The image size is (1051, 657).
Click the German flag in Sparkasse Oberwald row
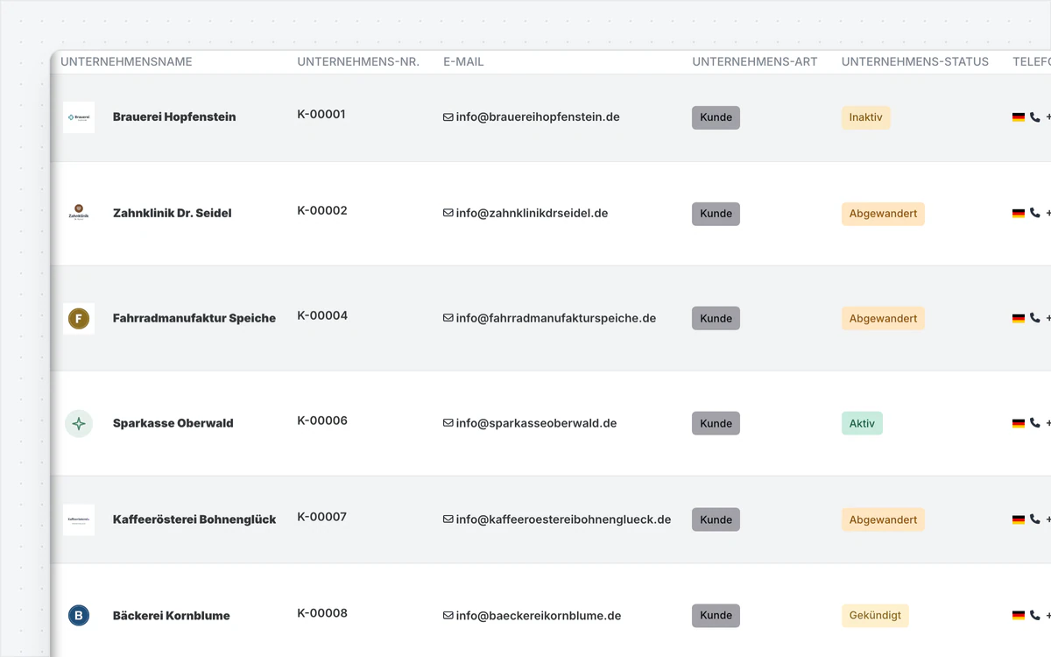(1019, 424)
